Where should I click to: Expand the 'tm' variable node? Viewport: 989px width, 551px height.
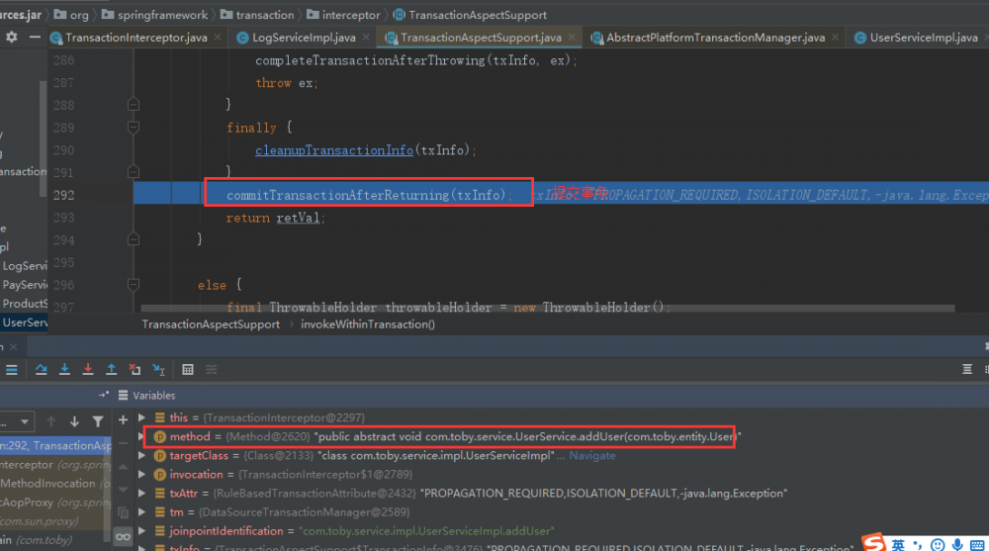[141, 511]
